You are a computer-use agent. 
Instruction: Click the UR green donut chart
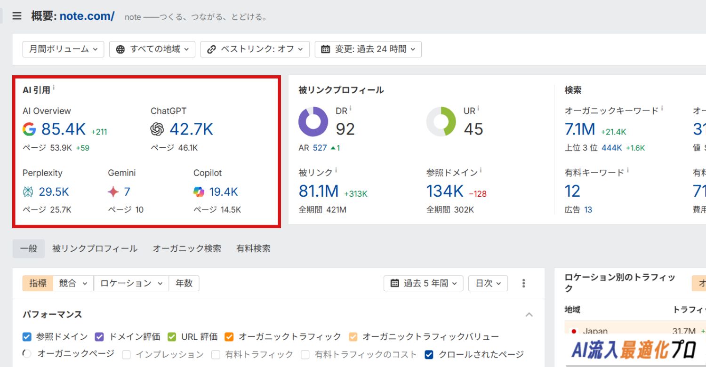coord(441,121)
